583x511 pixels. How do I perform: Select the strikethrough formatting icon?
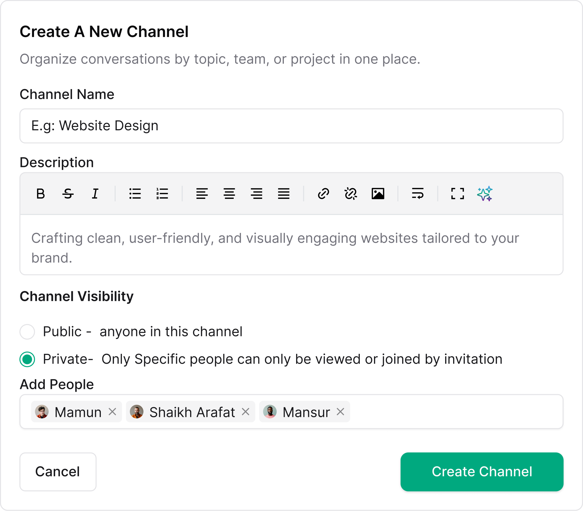[x=68, y=194]
